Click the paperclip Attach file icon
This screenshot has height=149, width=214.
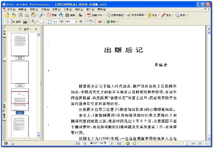41,15
